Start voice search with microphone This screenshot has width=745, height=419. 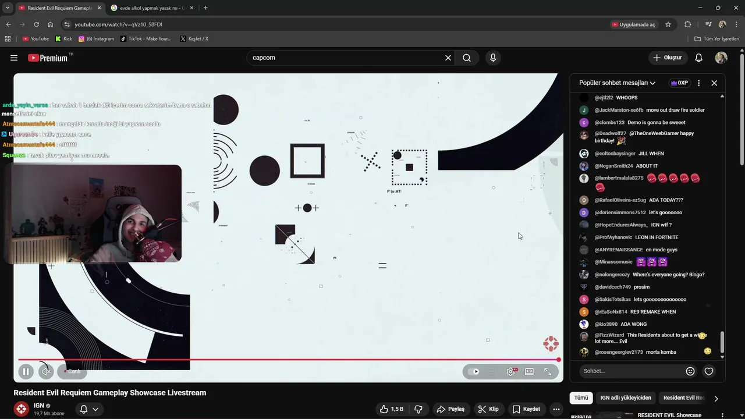[493, 58]
